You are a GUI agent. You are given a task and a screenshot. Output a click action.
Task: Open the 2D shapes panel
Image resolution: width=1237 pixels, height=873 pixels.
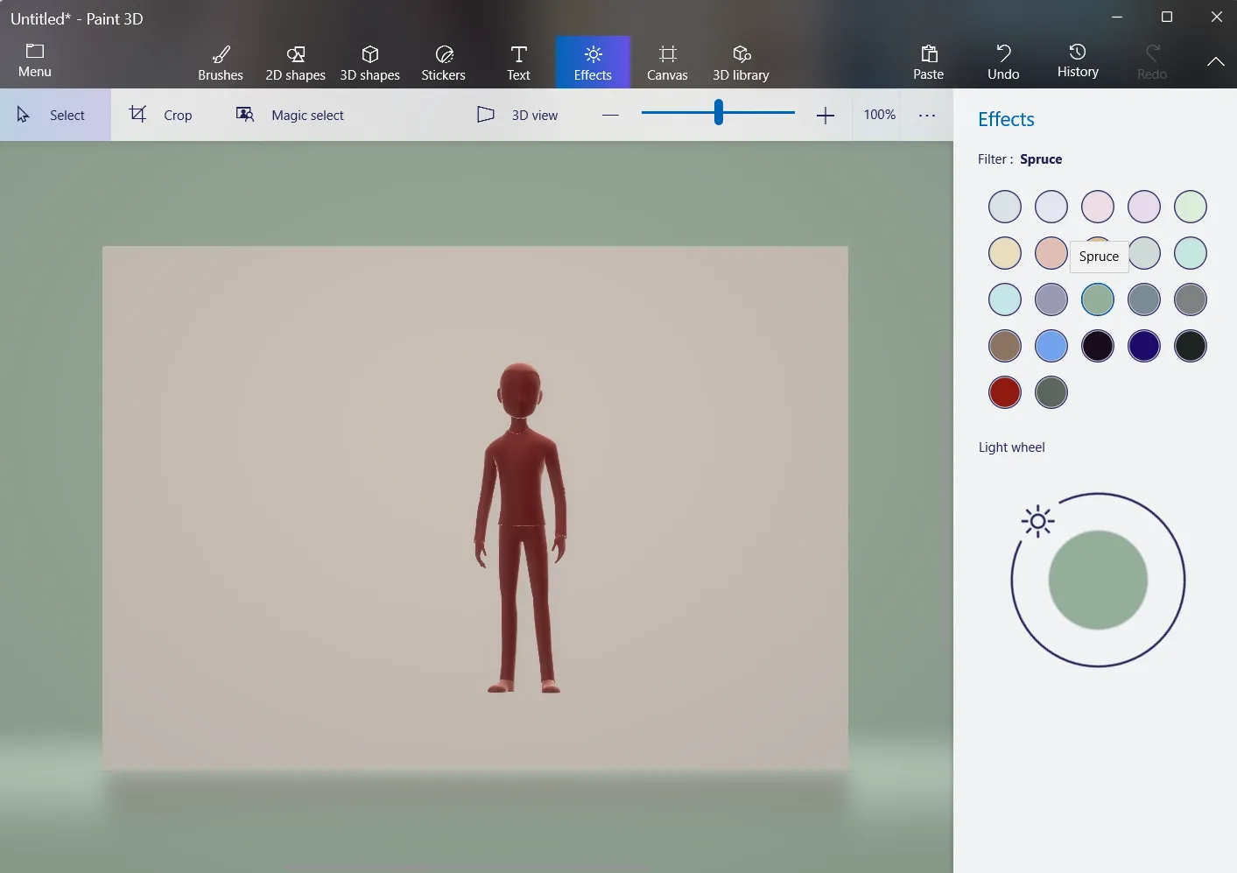tap(295, 61)
